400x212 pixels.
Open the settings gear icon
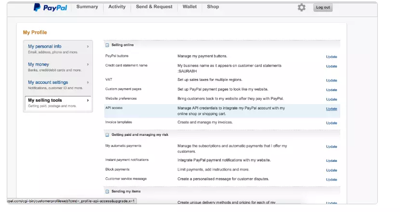tap(302, 7)
